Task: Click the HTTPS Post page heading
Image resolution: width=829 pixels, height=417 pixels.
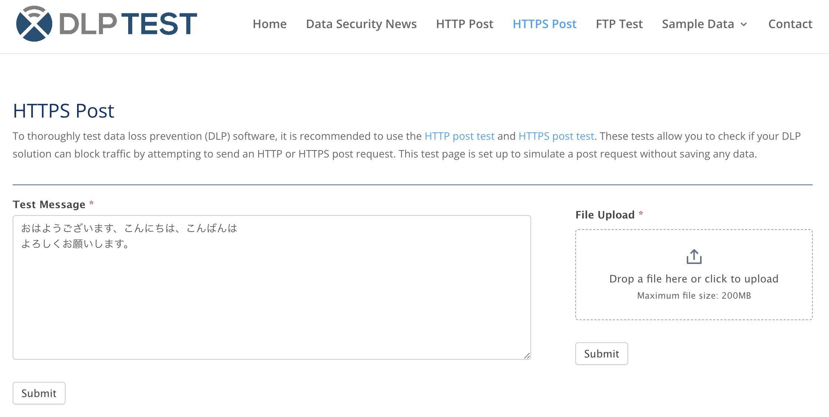Action: pyautogui.click(x=63, y=111)
